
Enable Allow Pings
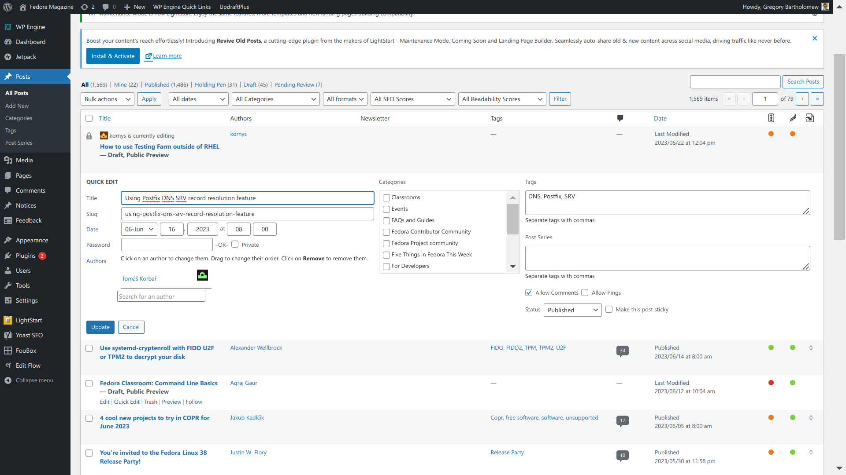coord(585,292)
